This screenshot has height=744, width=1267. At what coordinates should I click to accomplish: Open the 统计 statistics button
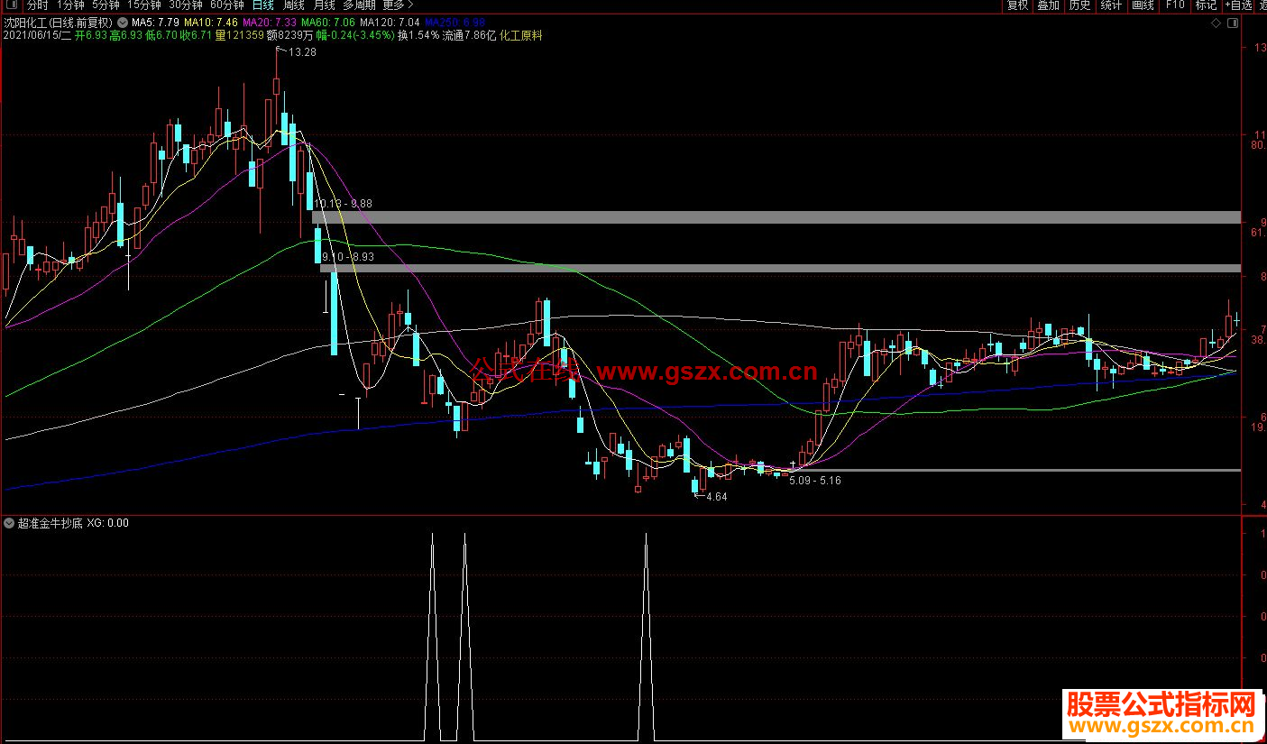click(1111, 5)
